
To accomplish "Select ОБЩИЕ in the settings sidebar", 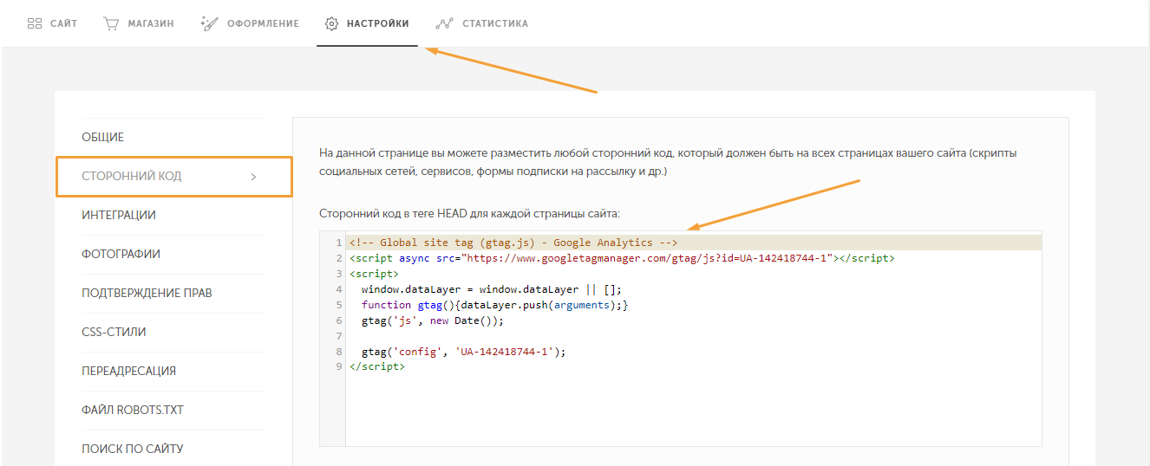I will [102, 137].
